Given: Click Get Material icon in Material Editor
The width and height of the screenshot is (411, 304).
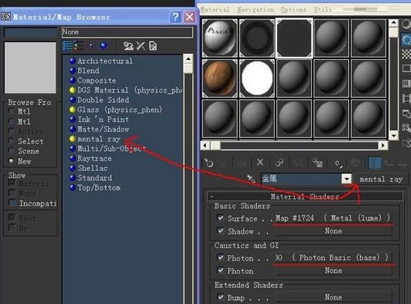Looking at the screenshot, I should click(209, 163).
